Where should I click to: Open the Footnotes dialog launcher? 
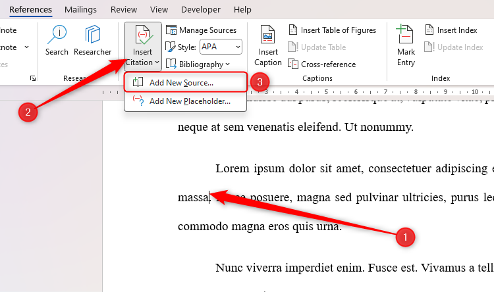point(33,78)
